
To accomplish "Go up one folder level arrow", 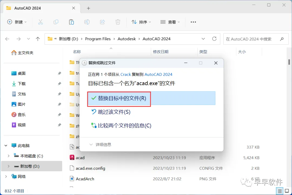I will (38, 39).
